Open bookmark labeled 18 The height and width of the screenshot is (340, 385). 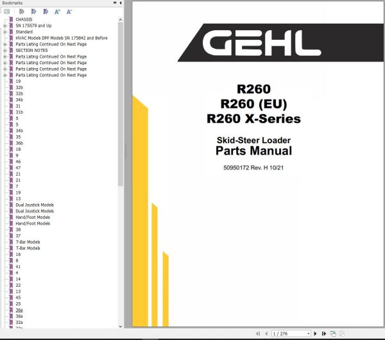click(18, 149)
